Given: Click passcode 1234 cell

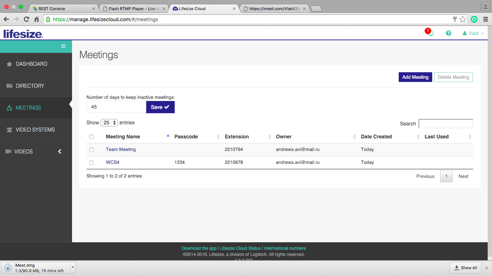Looking at the screenshot, I should [x=179, y=162].
